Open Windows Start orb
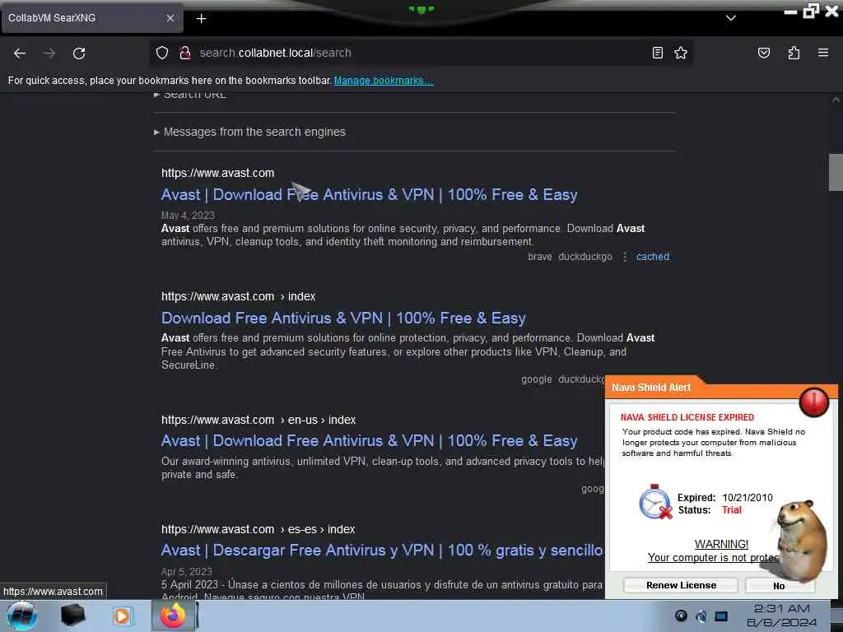The width and height of the screenshot is (843, 632). click(x=22, y=616)
